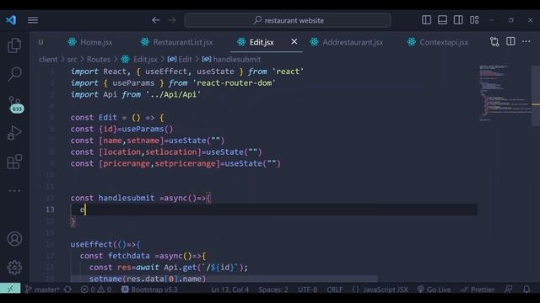The width and height of the screenshot is (540, 303).
Task: Toggle primary side bar layout icon
Action: [x=426, y=20]
